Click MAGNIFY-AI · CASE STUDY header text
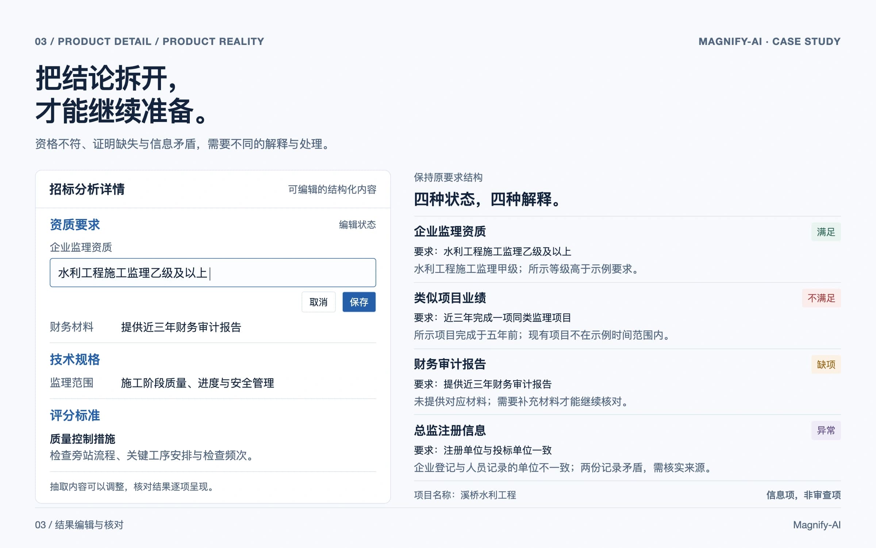This screenshot has height=548, width=876. pyautogui.click(x=769, y=41)
